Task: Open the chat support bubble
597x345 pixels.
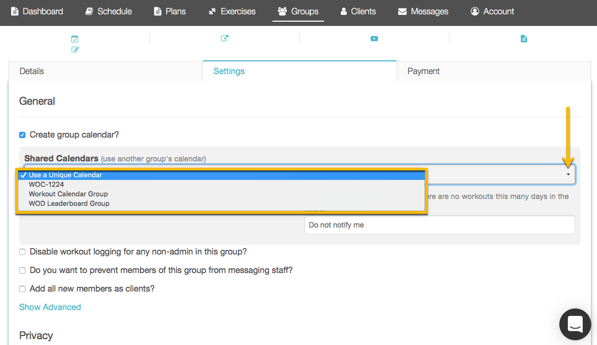Action: pyautogui.click(x=575, y=324)
